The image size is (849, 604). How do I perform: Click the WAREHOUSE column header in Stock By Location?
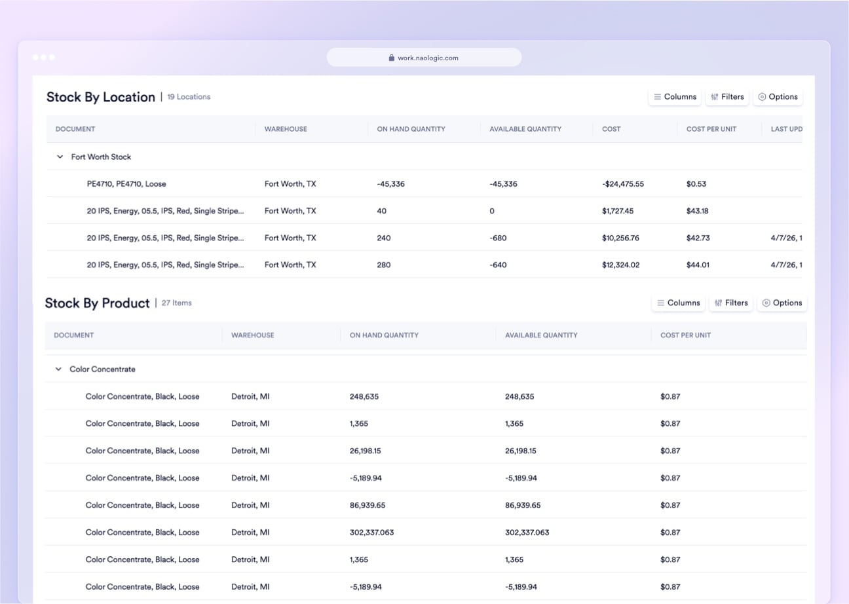286,129
